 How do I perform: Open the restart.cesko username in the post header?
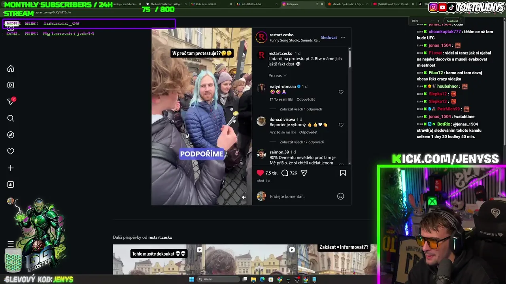281,35
